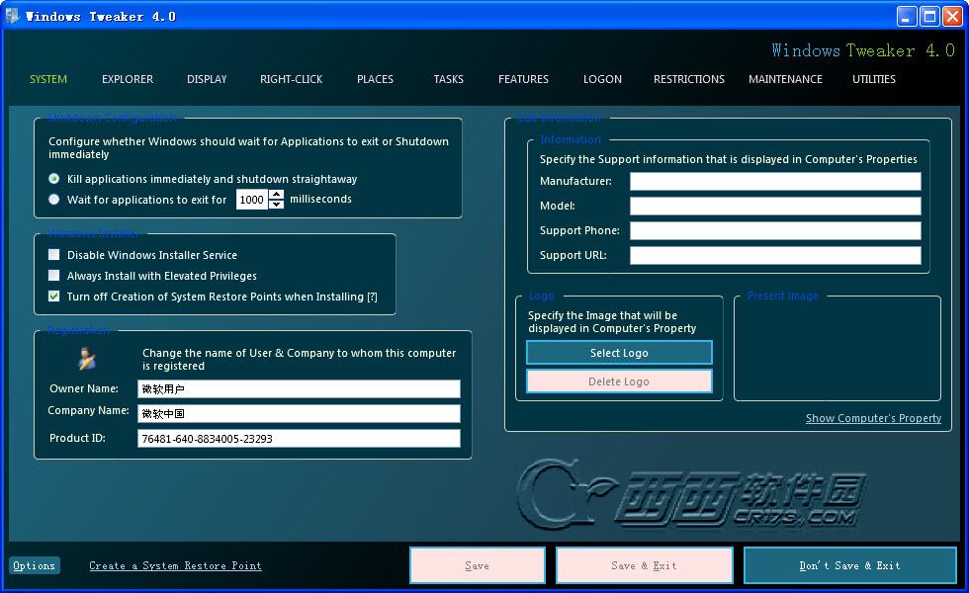Click the milliseconds value field
The width and height of the screenshot is (969, 593).
(252, 200)
